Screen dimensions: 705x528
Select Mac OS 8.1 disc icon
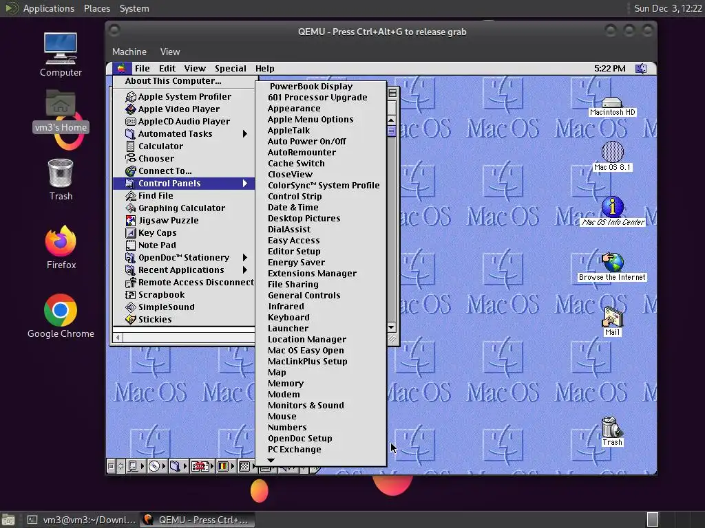click(x=612, y=156)
